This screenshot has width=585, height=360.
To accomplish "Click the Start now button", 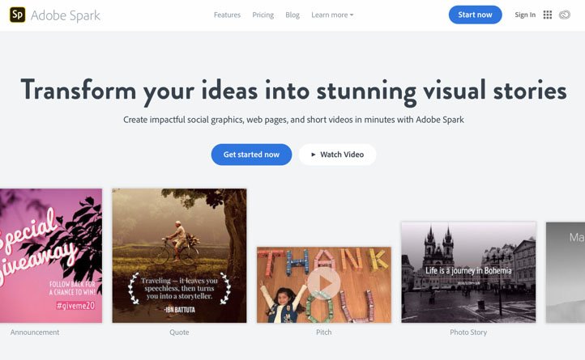I will pyautogui.click(x=475, y=15).
